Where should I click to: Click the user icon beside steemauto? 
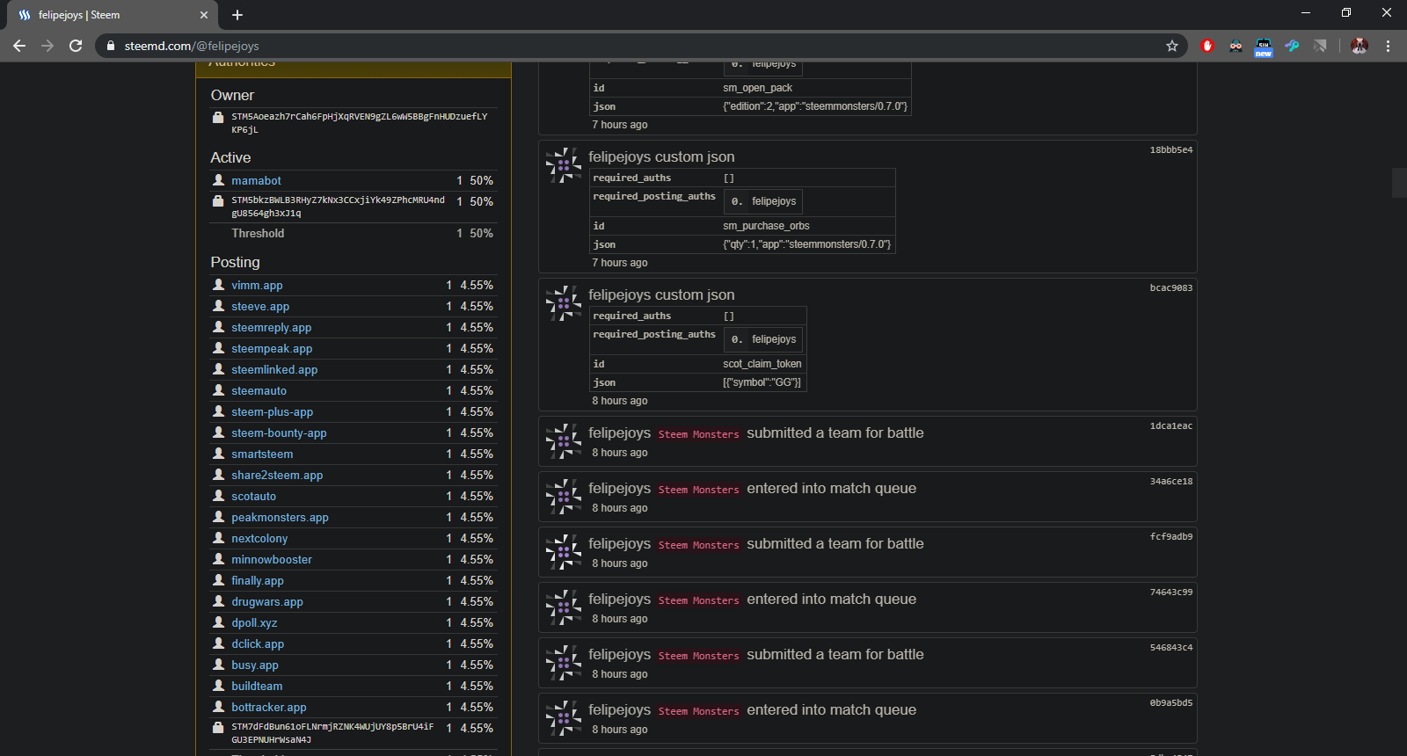click(219, 390)
